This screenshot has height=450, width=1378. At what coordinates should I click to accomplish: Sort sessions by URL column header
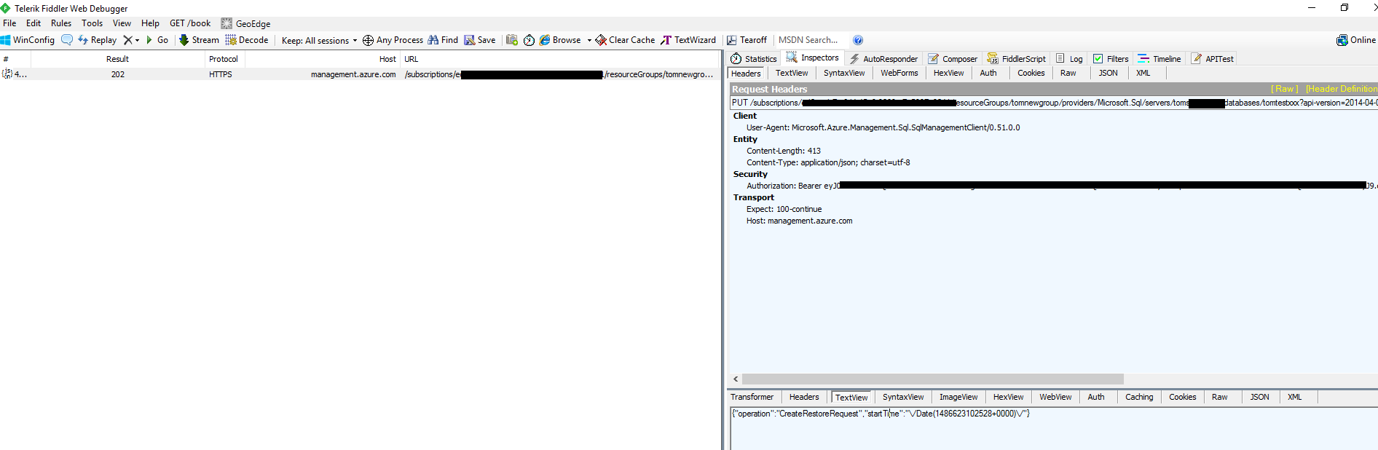click(x=560, y=59)
